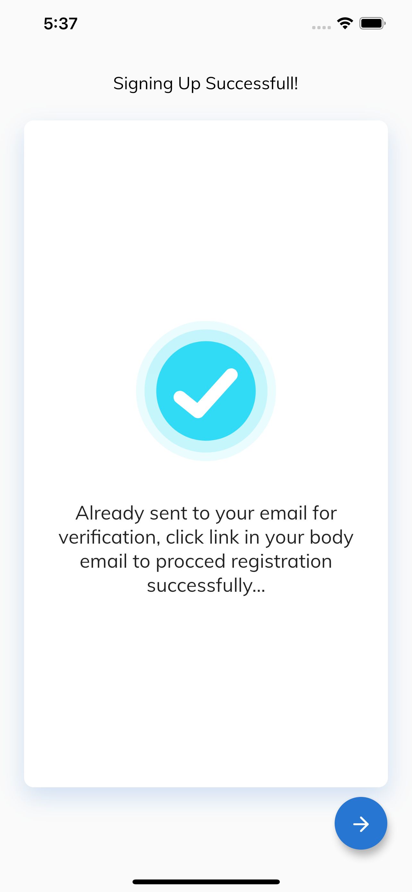This screenshot has width=412, height=892.
Task: Tap the 5:37 clock in status bar
Action: [61, 23]
